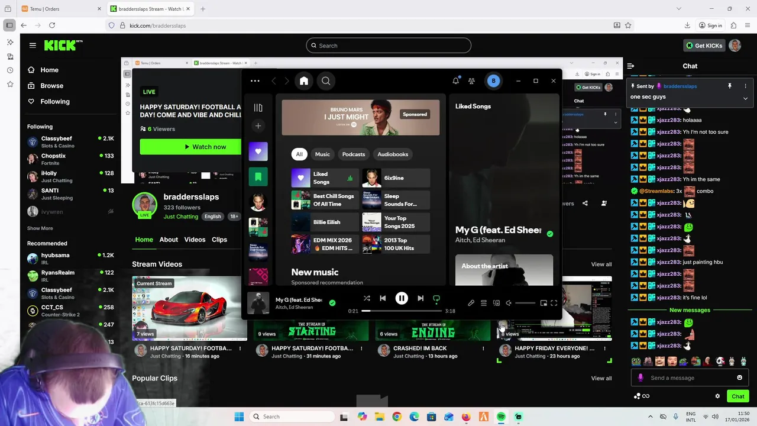Image resolution: width=757 pixels, height=426 pixels.
Task: Skip to previous track in Spotify
Action: point(383,299)
